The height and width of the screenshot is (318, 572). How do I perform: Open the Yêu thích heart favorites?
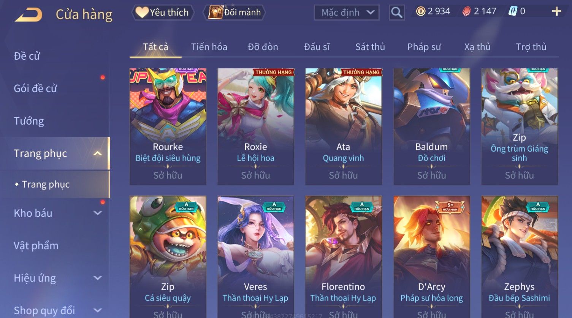tap(163, 13)
